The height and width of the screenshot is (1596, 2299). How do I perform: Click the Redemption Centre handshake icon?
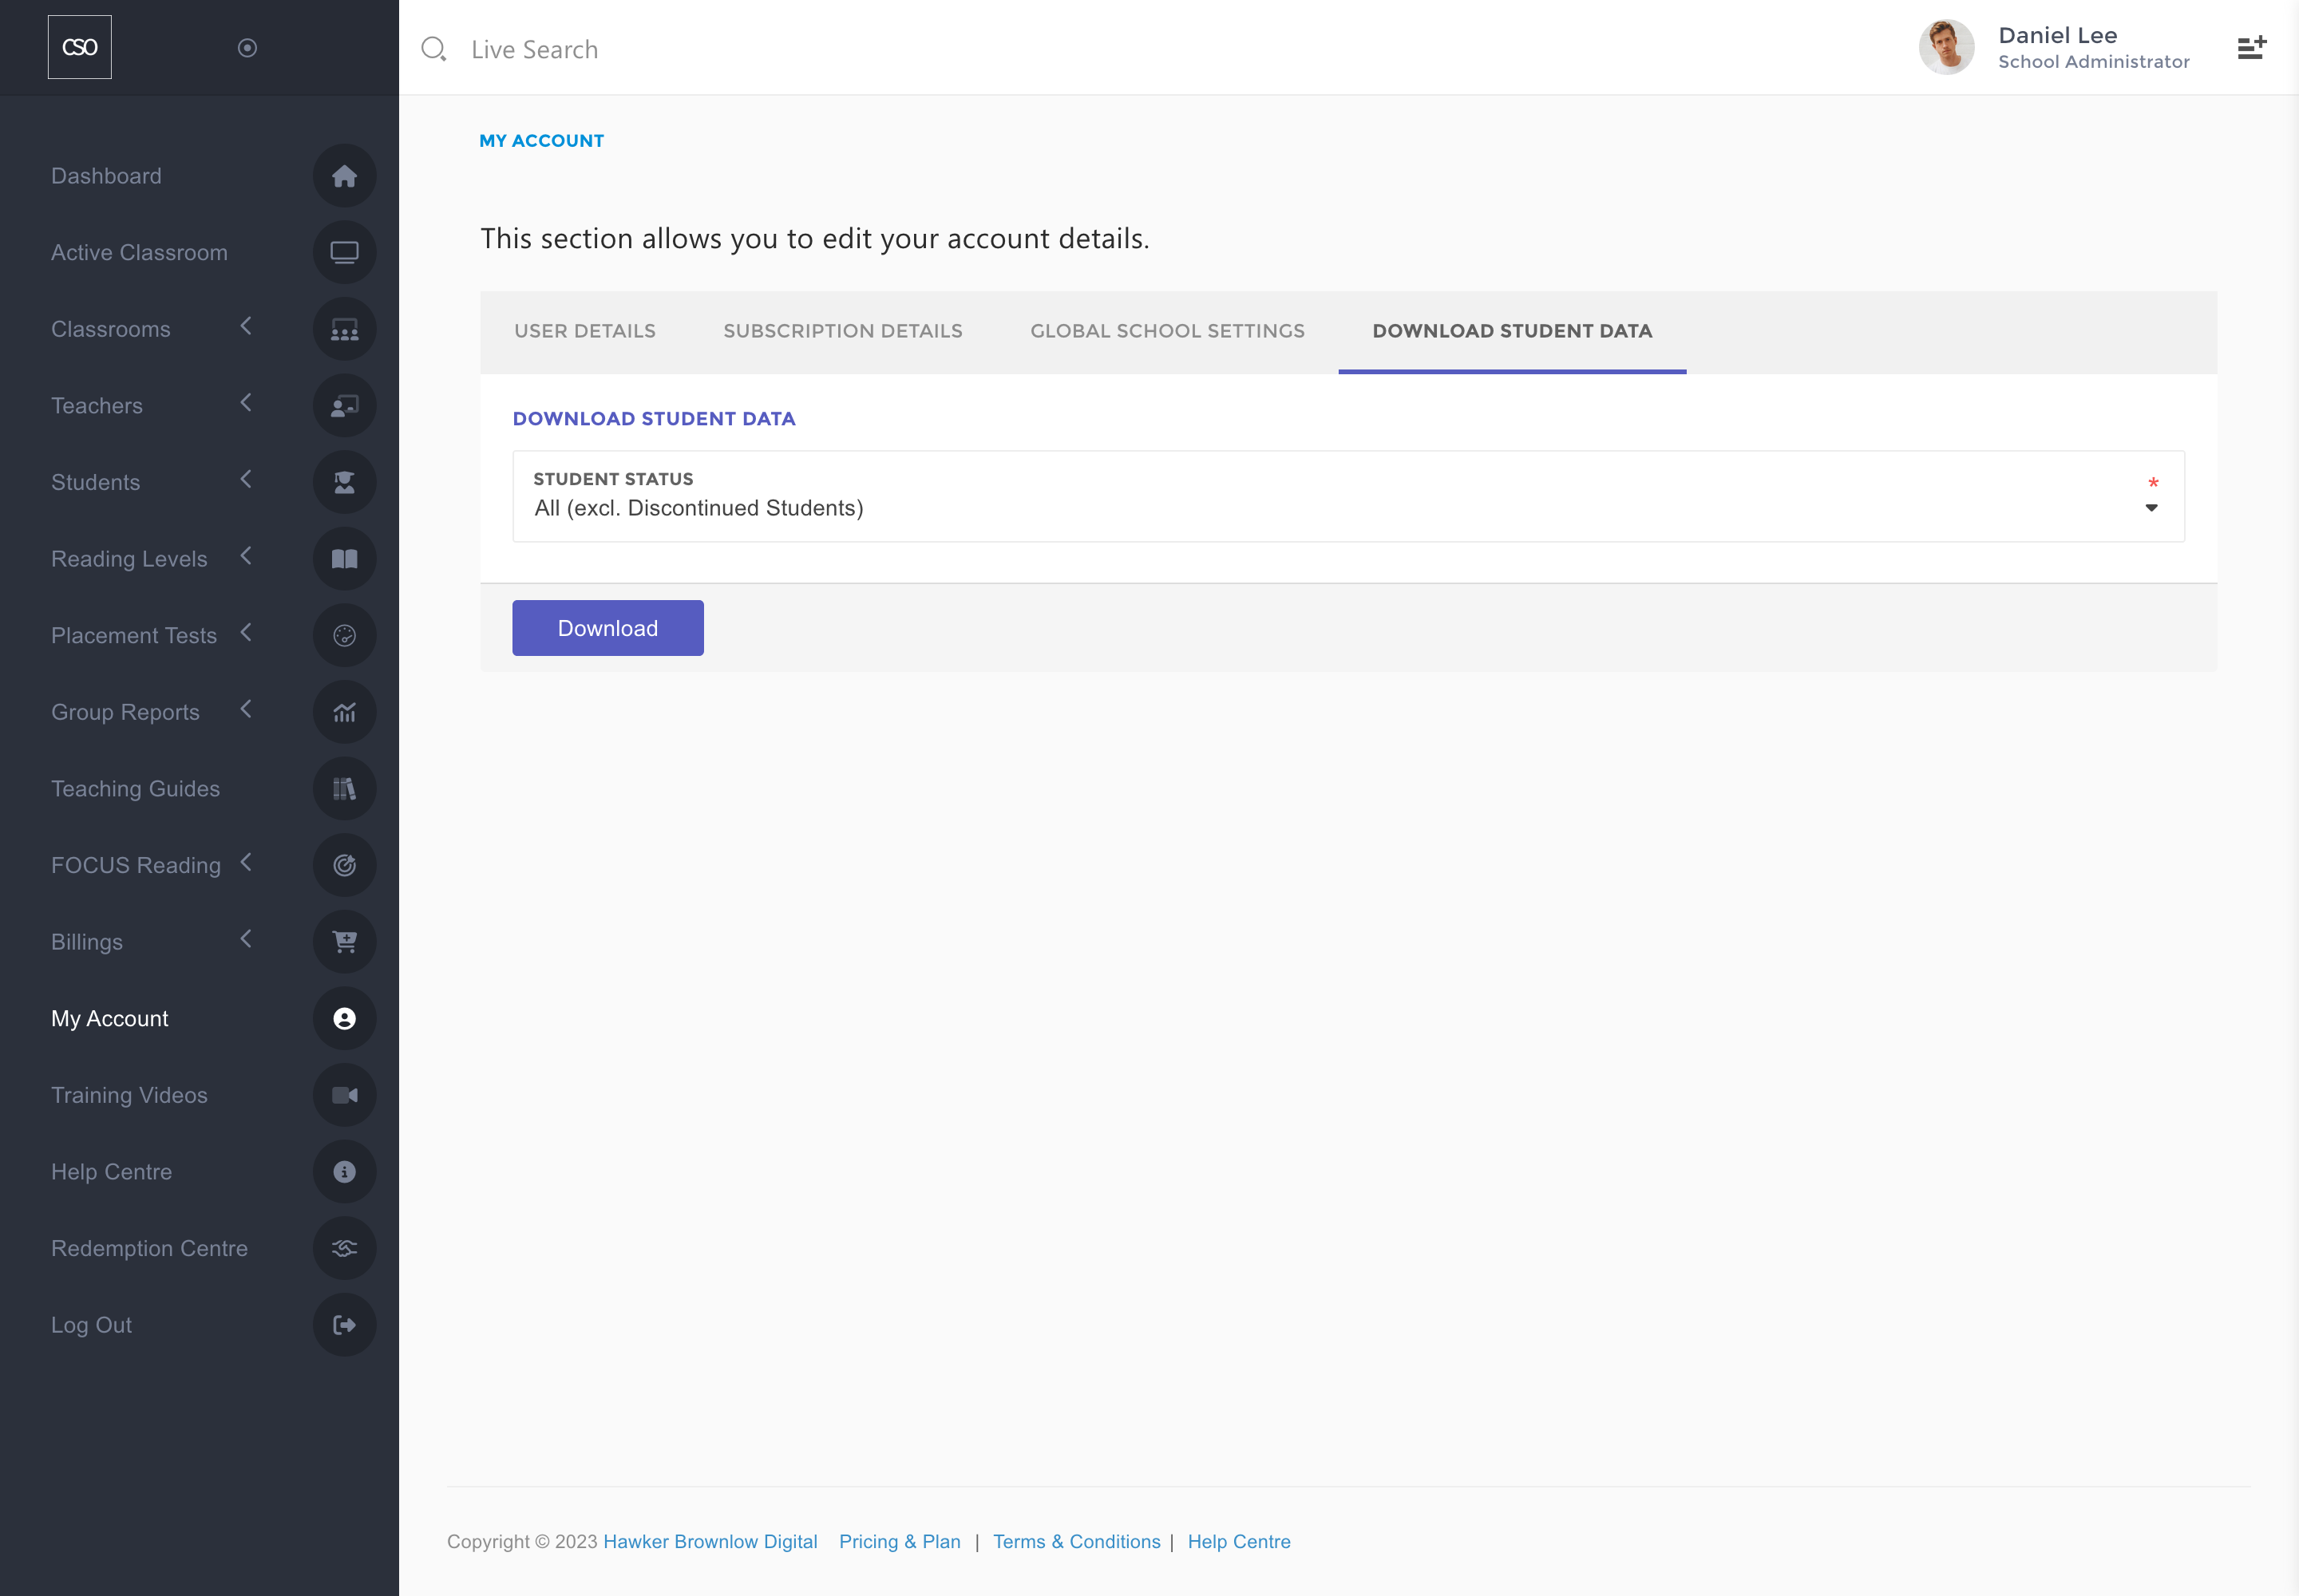pos(344,1248)
